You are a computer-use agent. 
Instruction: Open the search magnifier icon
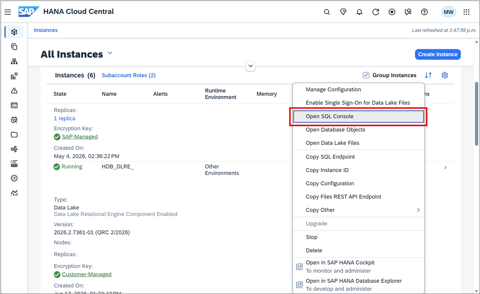point(327,12)
